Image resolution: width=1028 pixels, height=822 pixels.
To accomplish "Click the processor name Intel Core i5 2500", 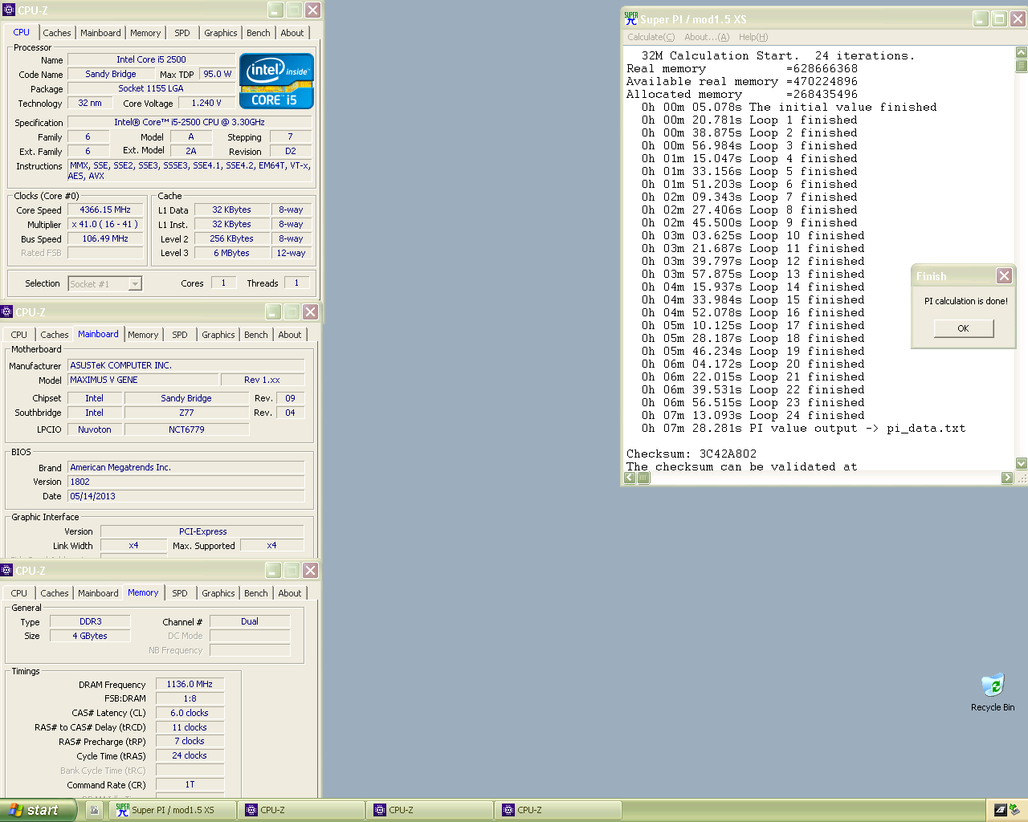I will tap(151, 59).
